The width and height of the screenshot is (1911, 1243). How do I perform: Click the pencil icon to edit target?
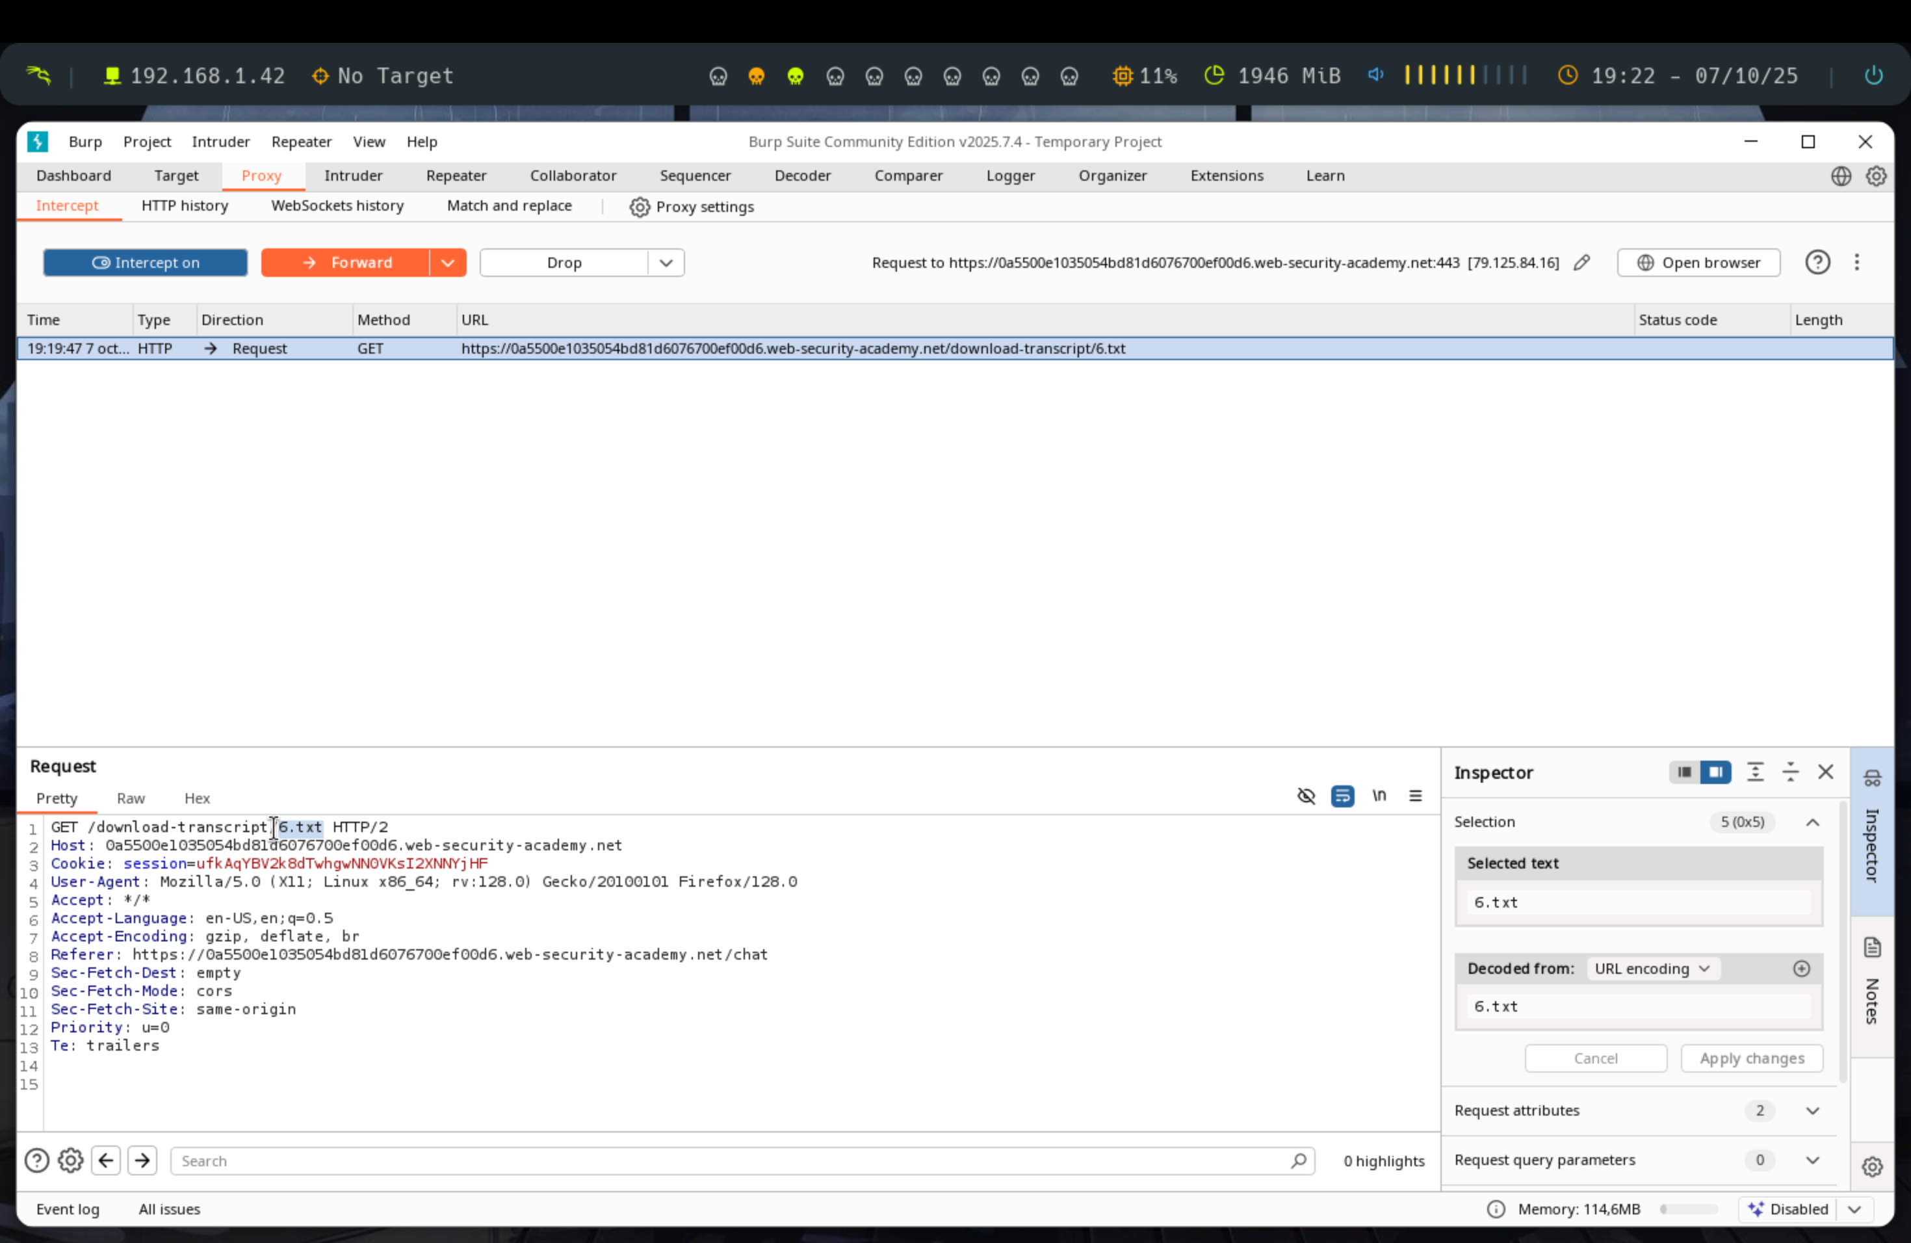point(1581,263)
